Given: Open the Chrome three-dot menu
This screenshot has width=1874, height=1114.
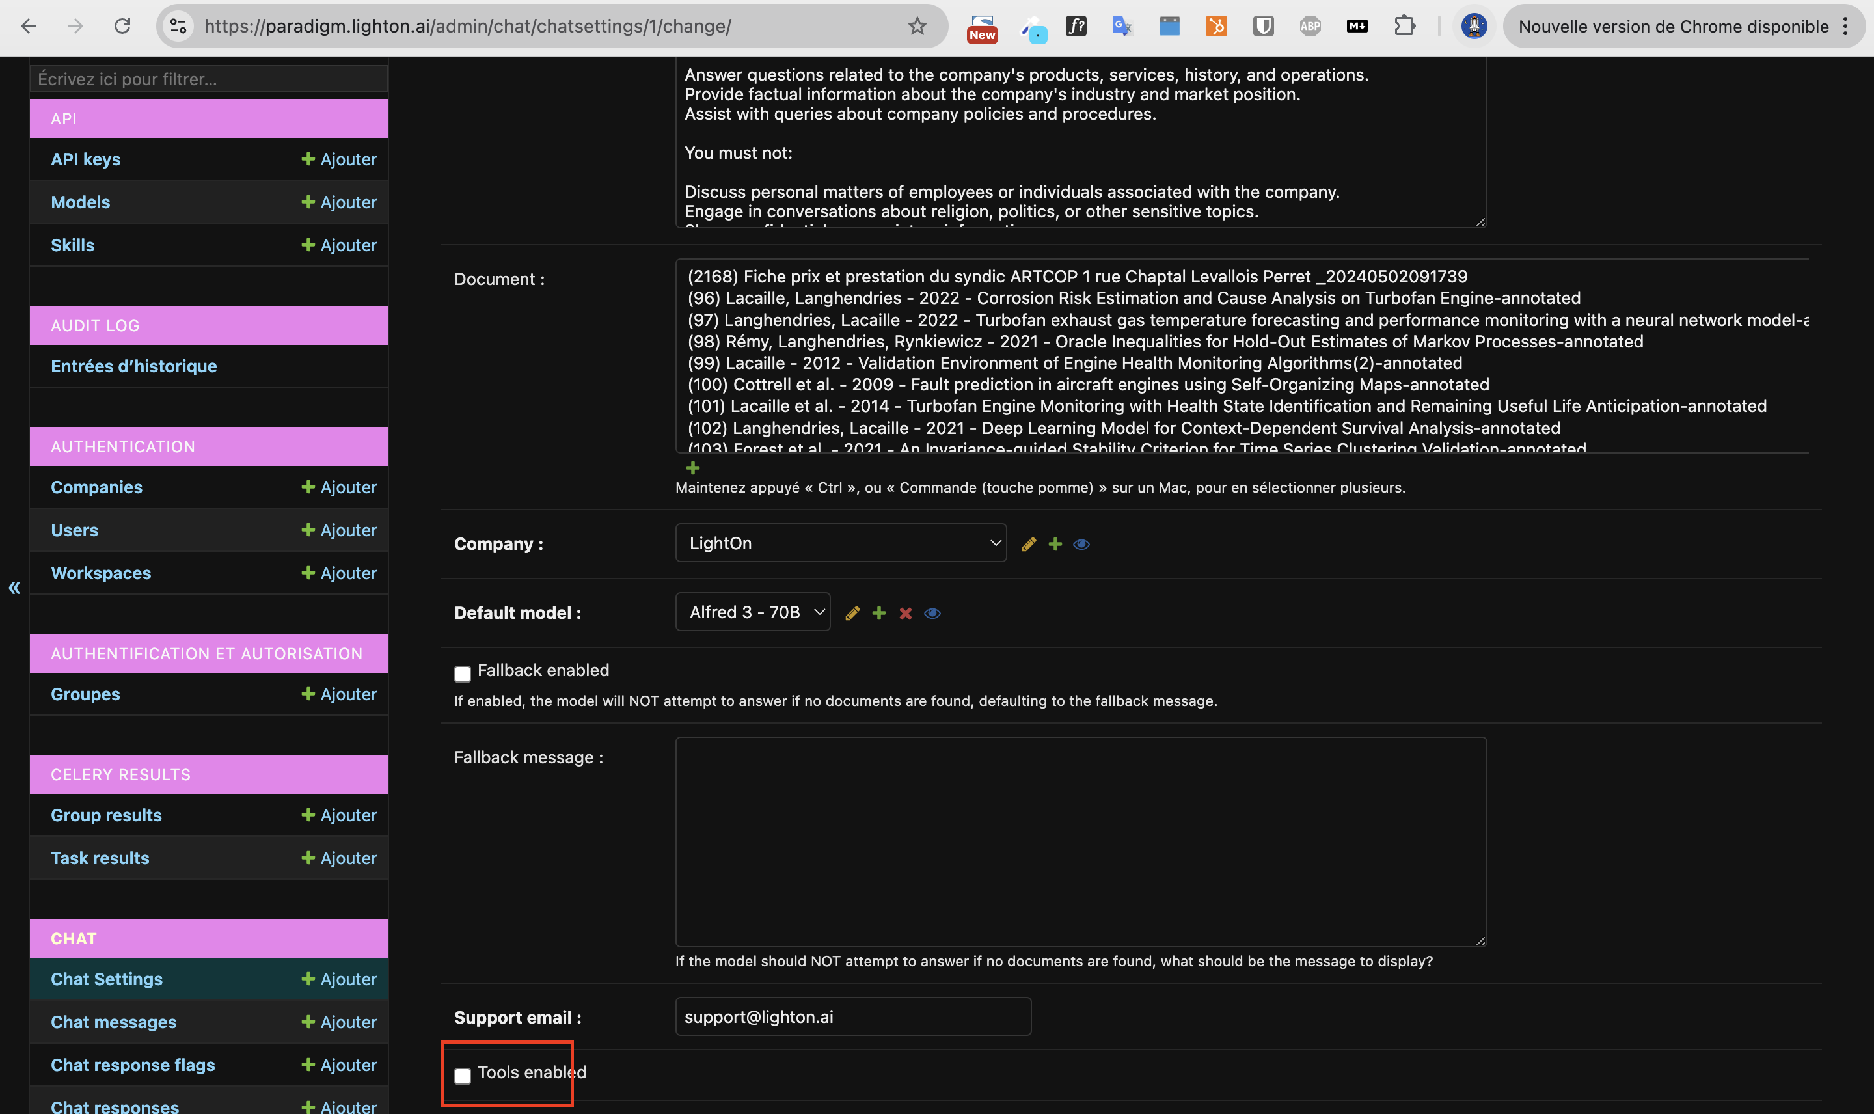Looking at the screenshot, I should pyautogui.click(x=1845, y=26).
